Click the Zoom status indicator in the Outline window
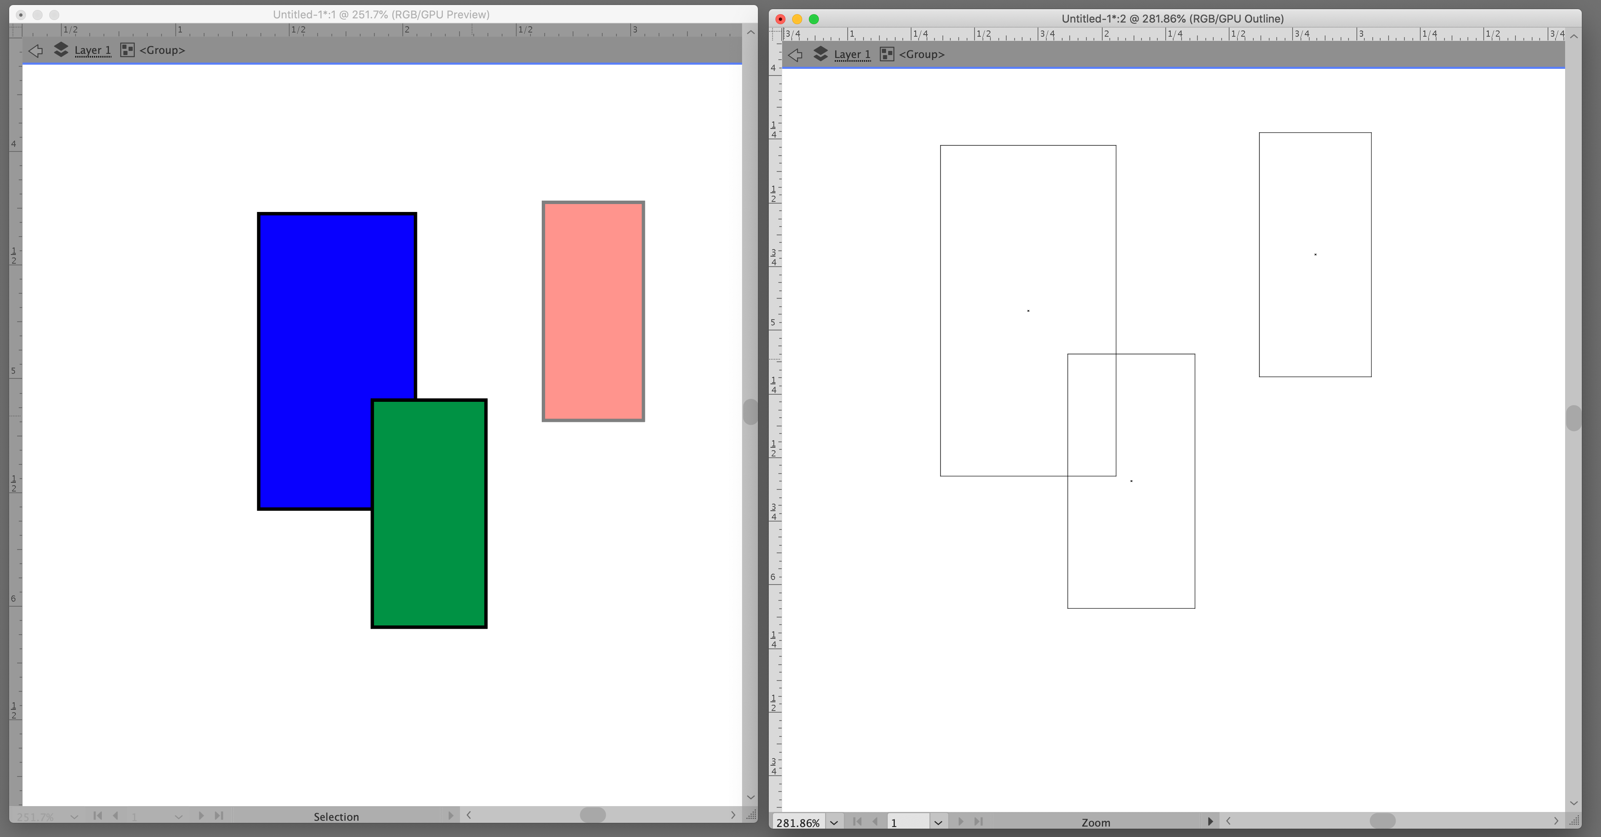Screen dimensions: 1601x837 [1096, 822]
